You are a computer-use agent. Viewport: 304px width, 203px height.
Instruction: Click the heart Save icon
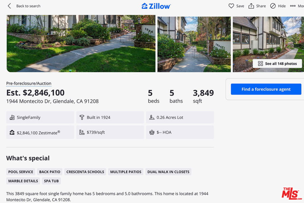pos(231,6)
